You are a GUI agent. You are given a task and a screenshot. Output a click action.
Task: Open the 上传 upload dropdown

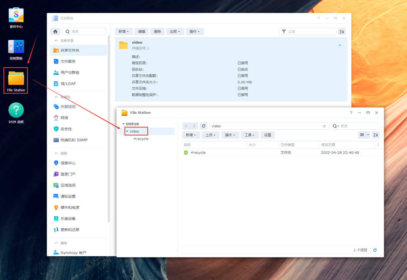210,135
